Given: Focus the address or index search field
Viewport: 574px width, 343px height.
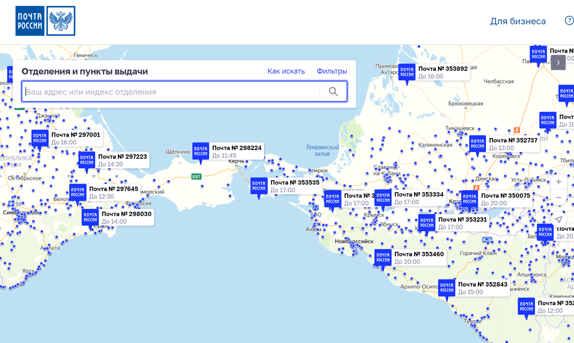Looking at the screenshot, I should 171,92.
